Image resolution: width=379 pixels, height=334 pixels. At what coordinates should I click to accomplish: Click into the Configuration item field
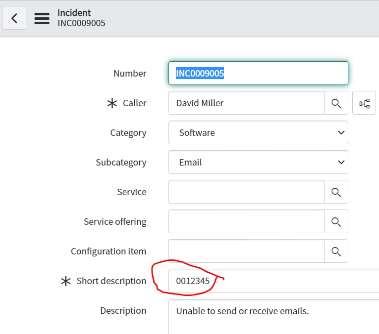pos(246,251)
